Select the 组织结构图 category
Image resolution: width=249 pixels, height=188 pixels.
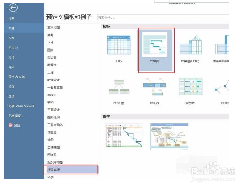pyautogui.click(x=55, y=162)
